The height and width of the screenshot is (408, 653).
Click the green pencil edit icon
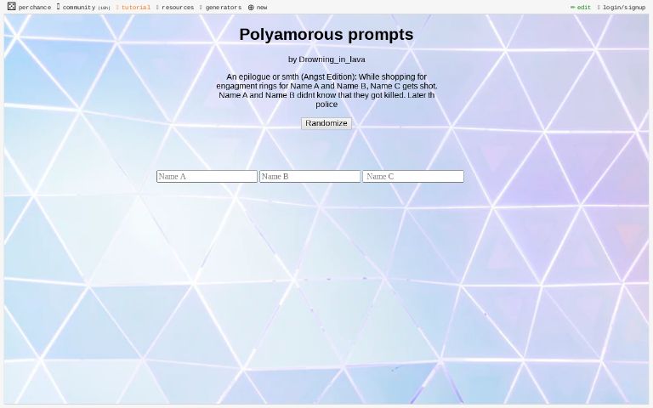[x=572, y=8]
